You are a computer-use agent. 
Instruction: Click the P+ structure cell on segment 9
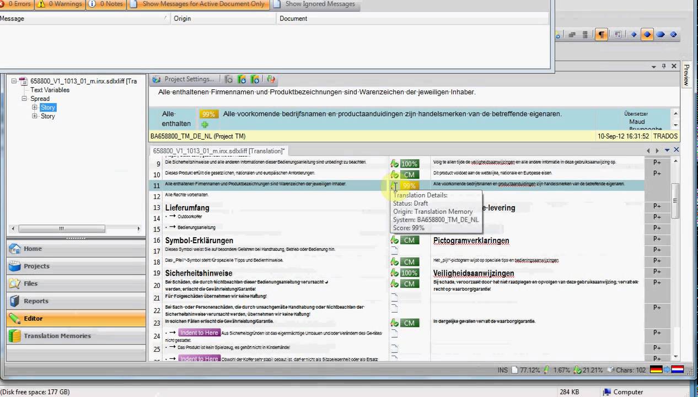click(657, 163)
